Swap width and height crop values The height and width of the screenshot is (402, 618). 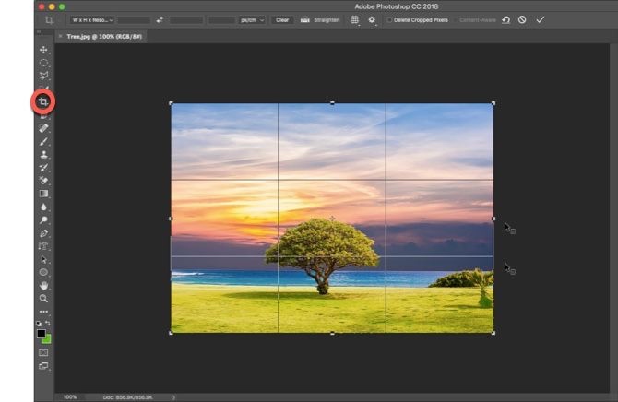pos(159,19)
